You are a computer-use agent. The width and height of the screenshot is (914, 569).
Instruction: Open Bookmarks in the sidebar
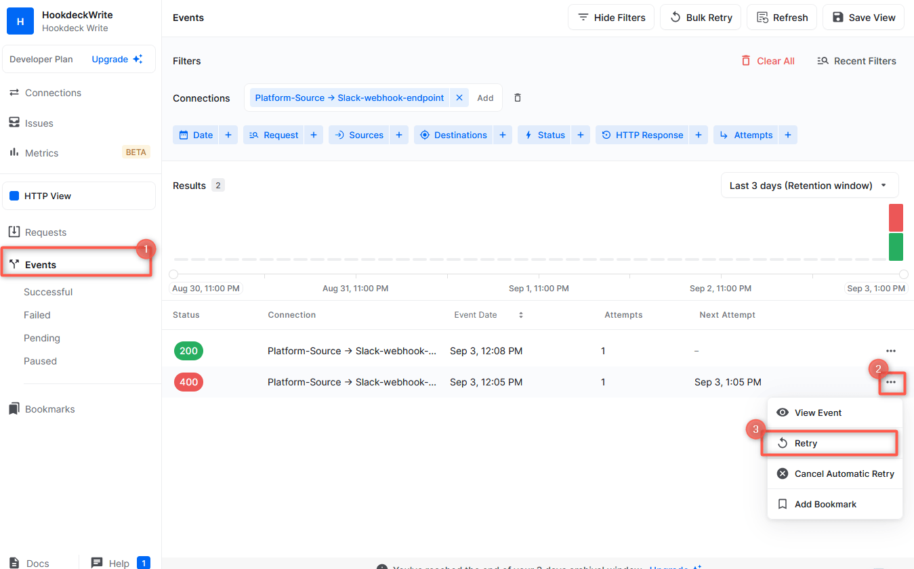click(x=49, y=409)
